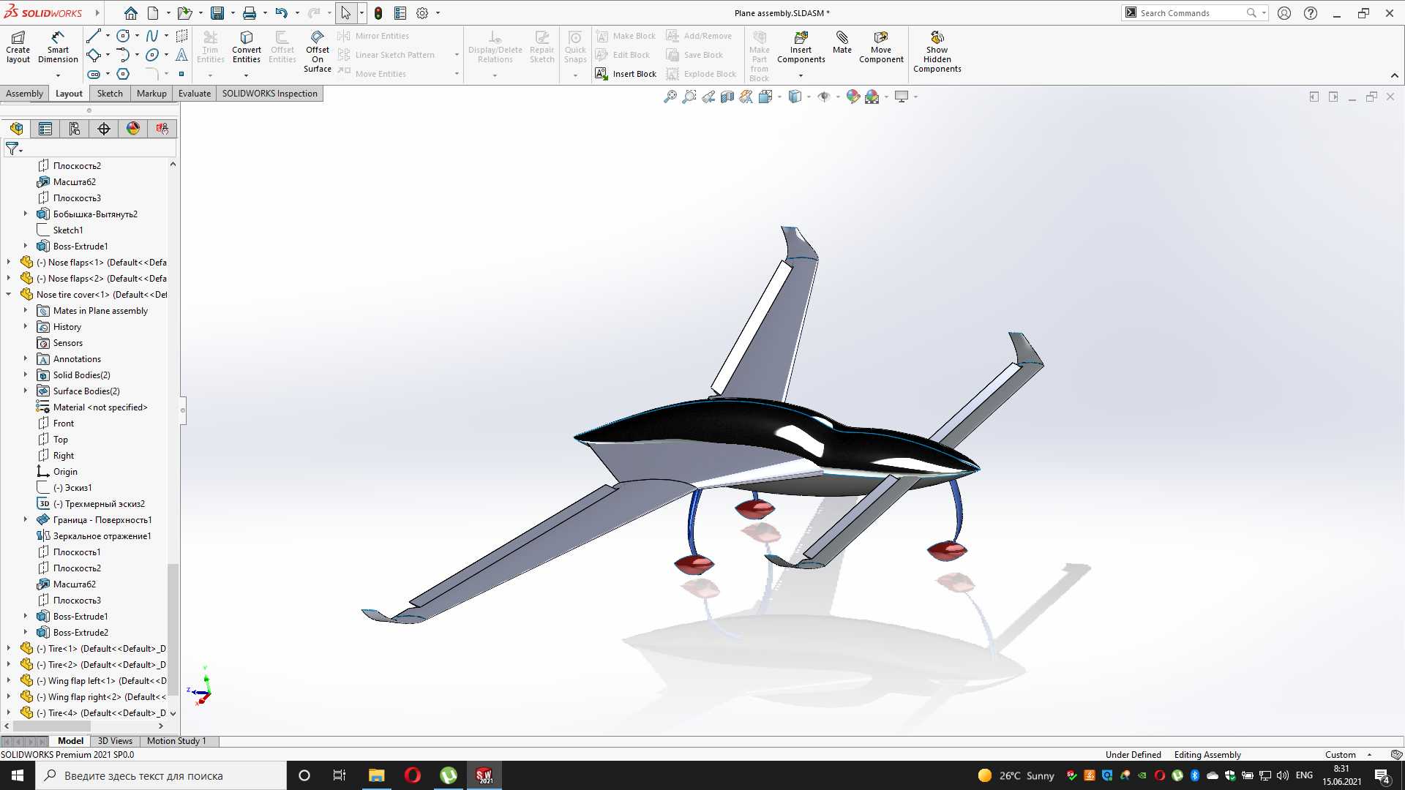Image resolution: width=1405 pixels, height=790 pixels.
Task: Expand Mates in Plane assembly folder
Action: [x=26, y=310]
